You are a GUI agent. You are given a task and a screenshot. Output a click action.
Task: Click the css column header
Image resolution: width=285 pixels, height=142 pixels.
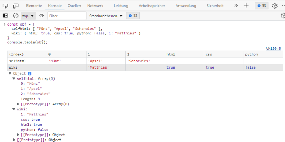[x=224, y=54]
